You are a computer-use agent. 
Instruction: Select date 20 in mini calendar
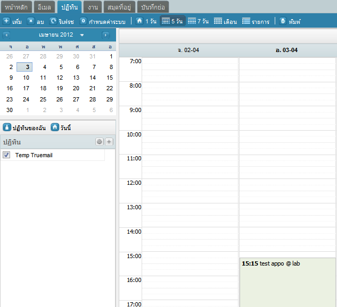tap(76, 88)
